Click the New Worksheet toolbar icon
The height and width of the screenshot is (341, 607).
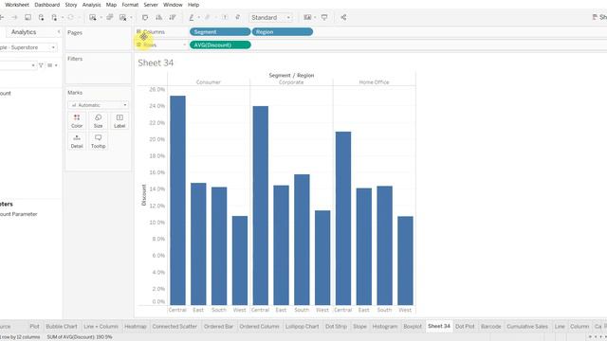[93, 17]
